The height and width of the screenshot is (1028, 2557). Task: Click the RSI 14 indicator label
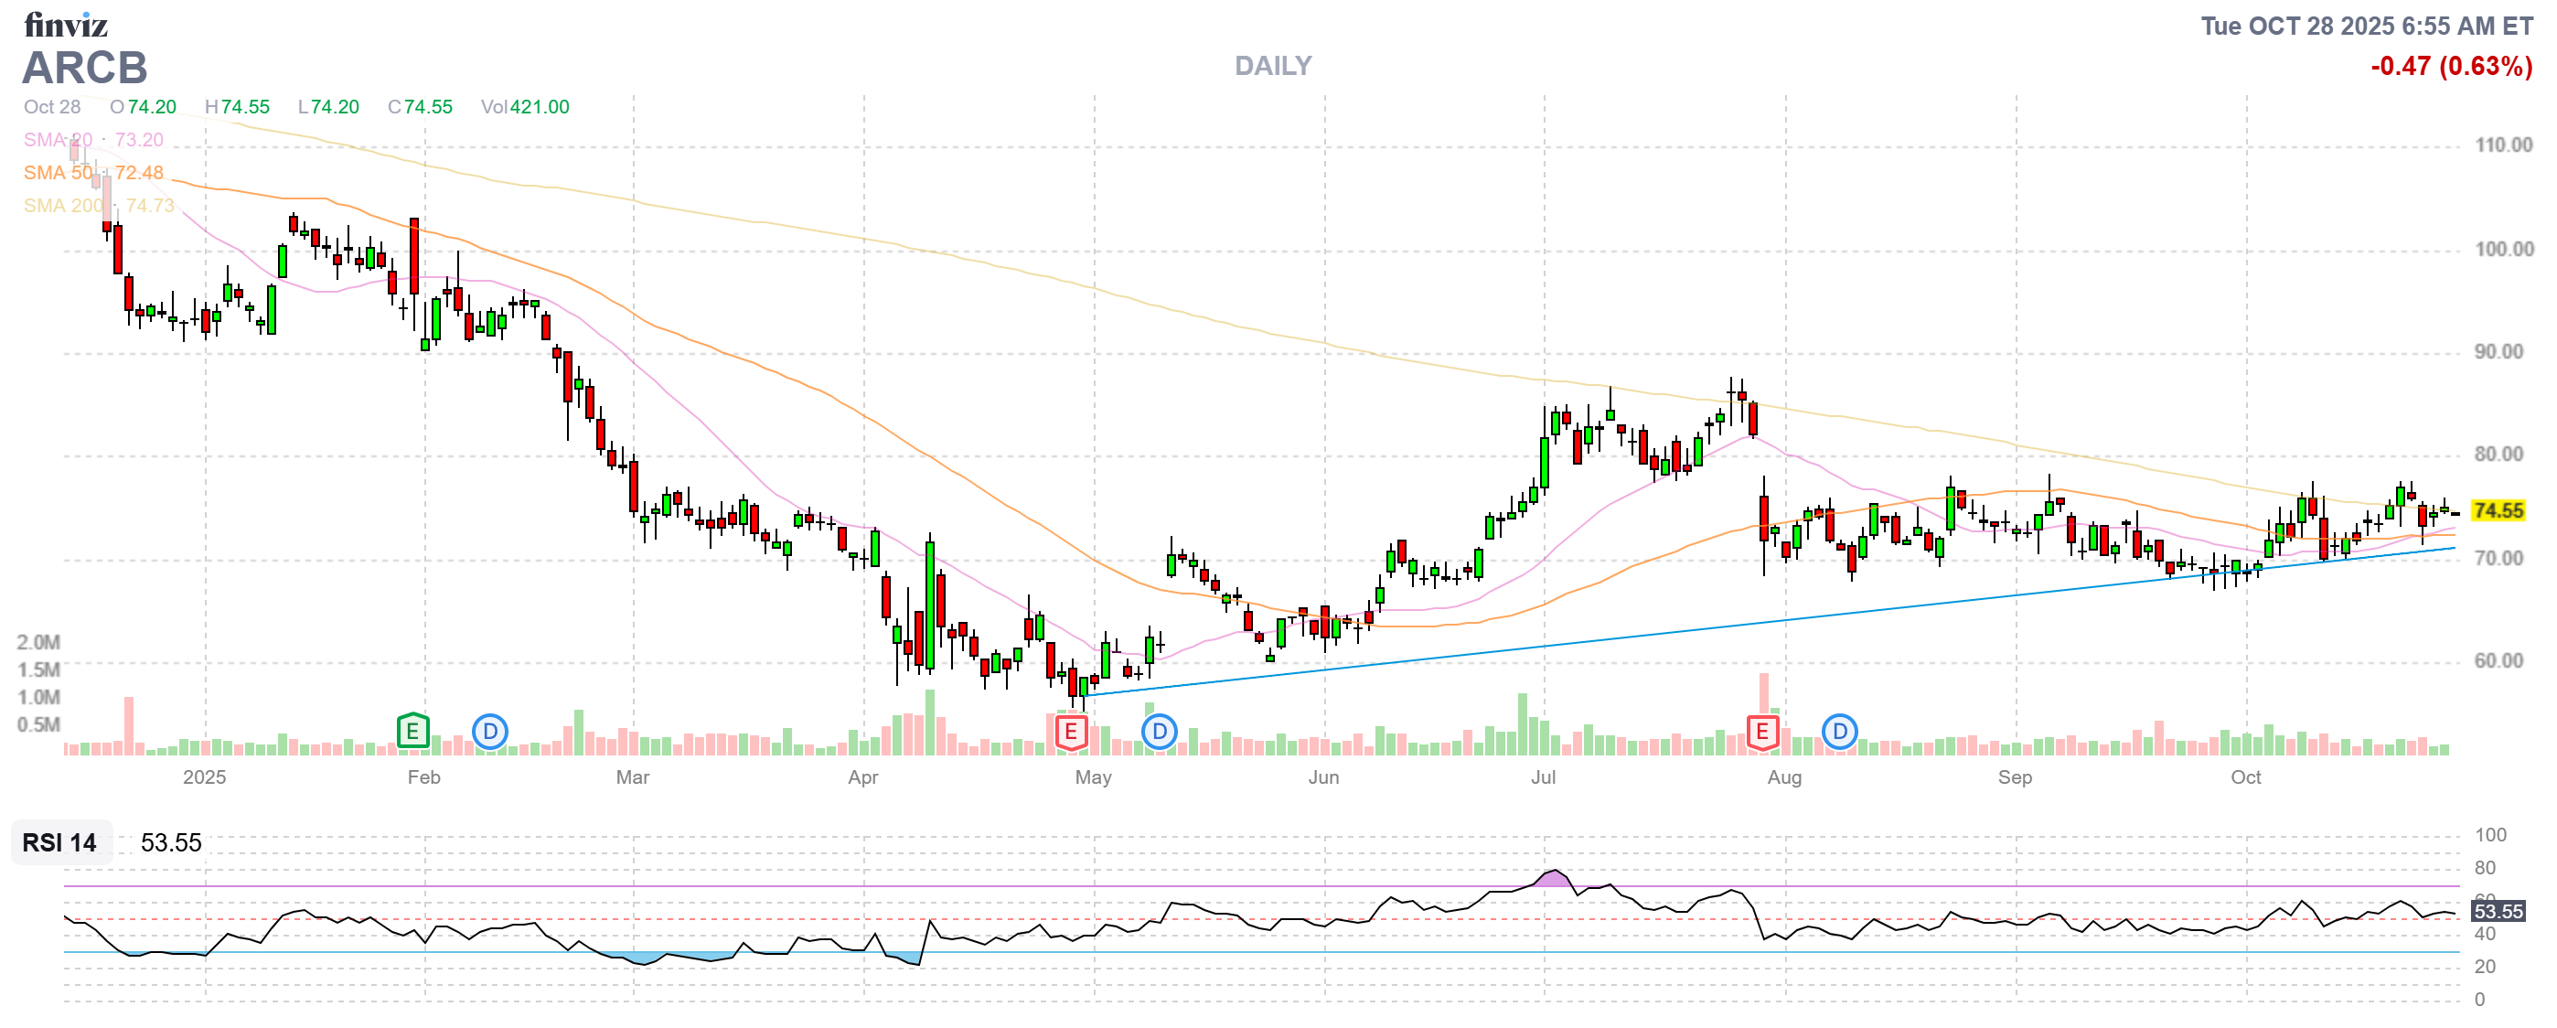(59, 843)
